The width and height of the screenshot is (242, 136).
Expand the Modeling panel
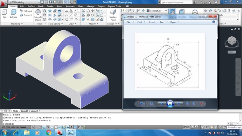(x=17, y=23)
